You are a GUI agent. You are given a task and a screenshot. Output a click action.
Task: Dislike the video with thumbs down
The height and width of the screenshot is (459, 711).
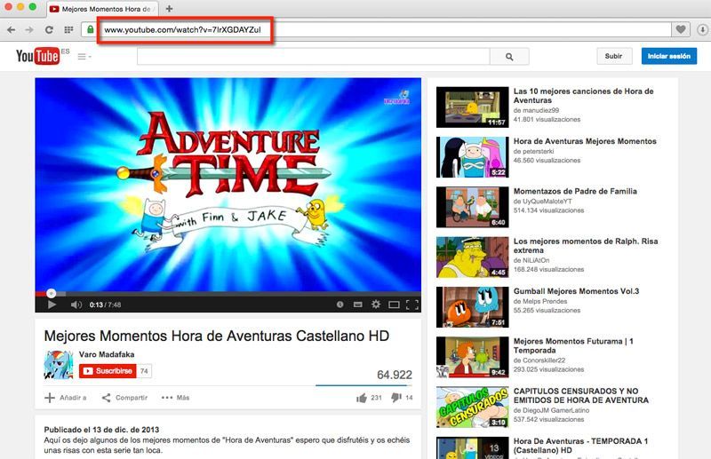402,398
